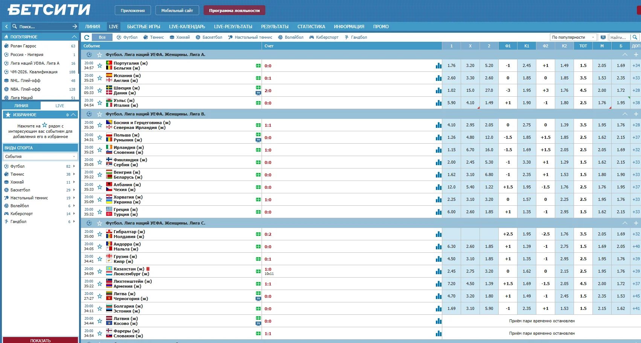Click back arrow in left search bar
641x343 pixels.
[x=6, y=27]
